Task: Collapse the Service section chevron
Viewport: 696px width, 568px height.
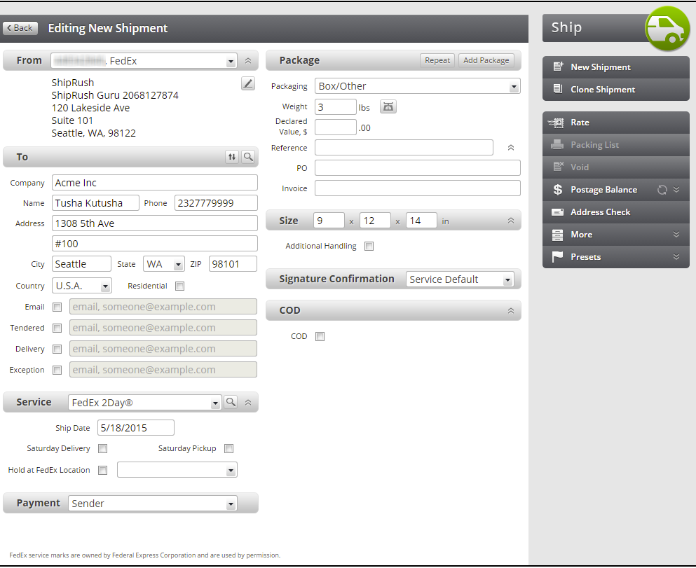Action: point(248,402)
